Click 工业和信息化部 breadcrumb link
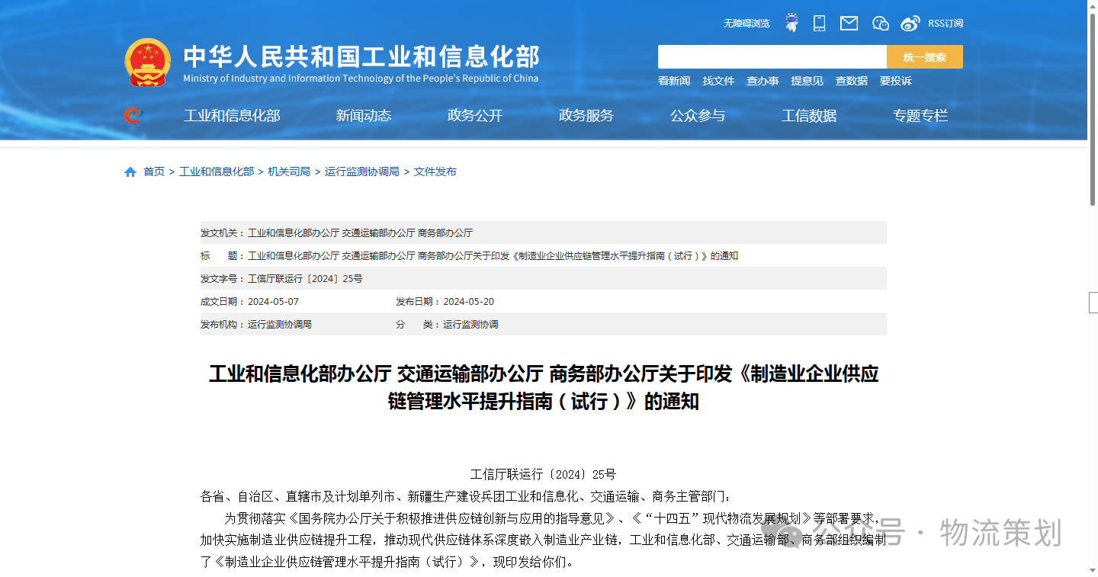 click(217, 171)
